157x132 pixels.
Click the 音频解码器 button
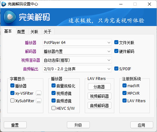coord(100,105)
